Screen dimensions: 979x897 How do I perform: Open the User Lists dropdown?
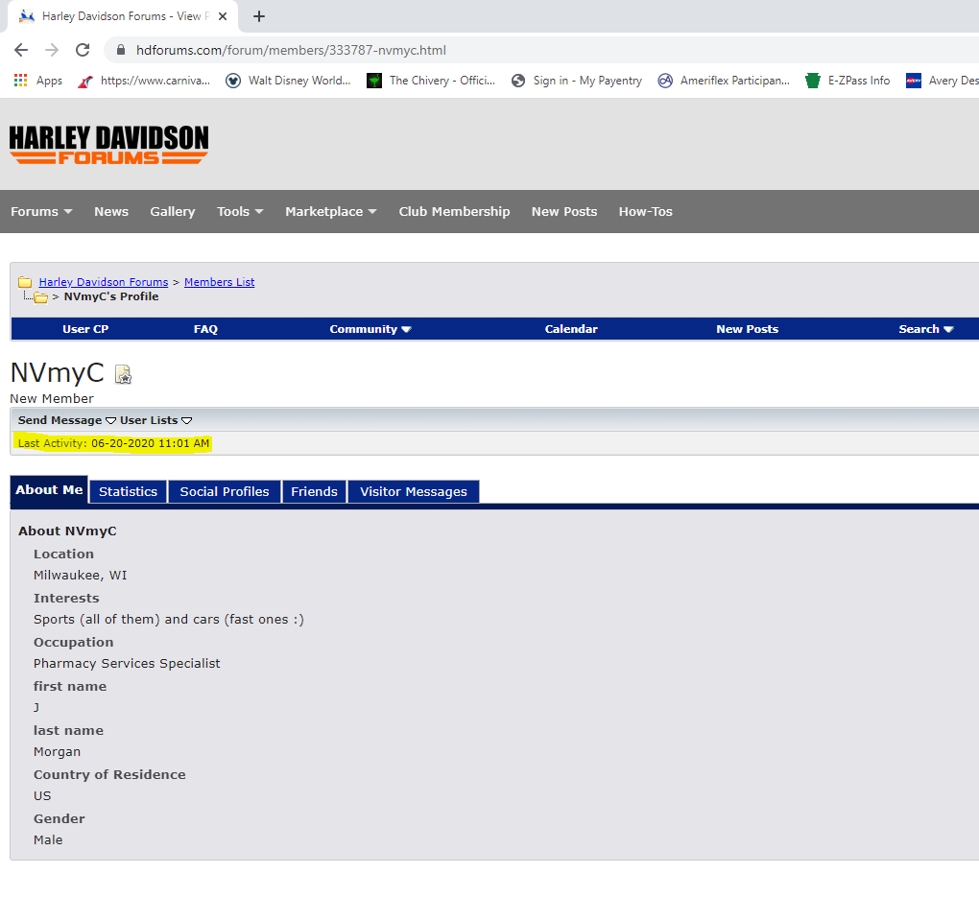tap(155, 420)
